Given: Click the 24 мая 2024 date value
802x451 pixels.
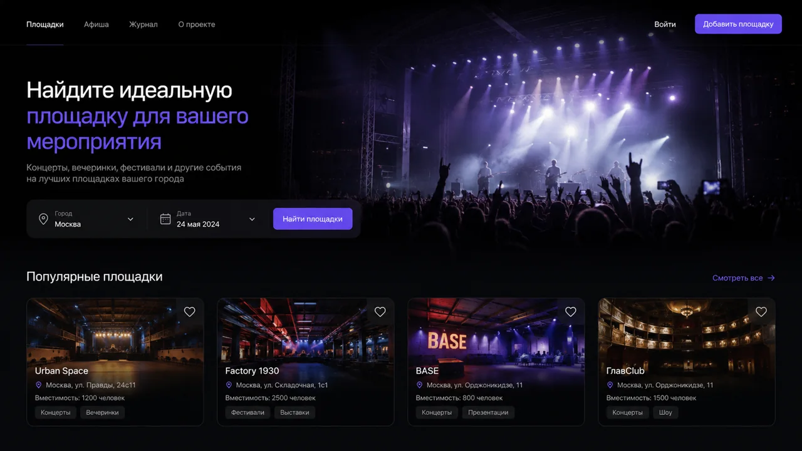Looking at the screenshot, I should point(198,224).
